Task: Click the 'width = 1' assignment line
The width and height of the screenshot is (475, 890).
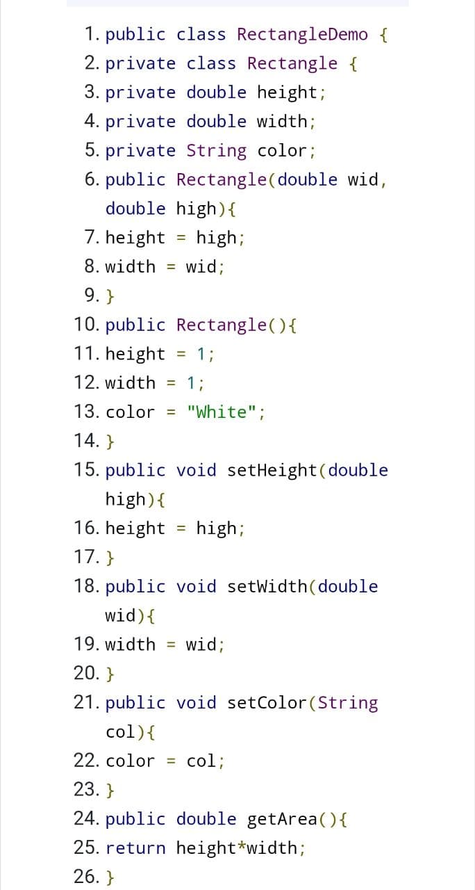Action: (154, 383)
